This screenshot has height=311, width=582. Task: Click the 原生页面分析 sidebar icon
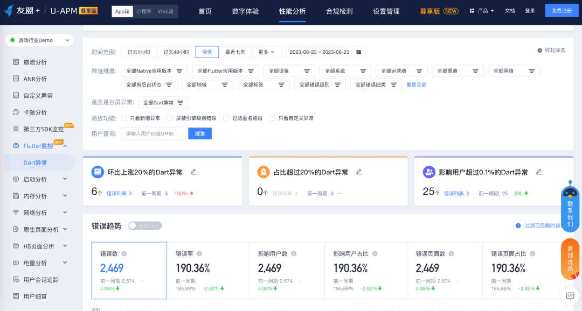(x=16, y=229)
